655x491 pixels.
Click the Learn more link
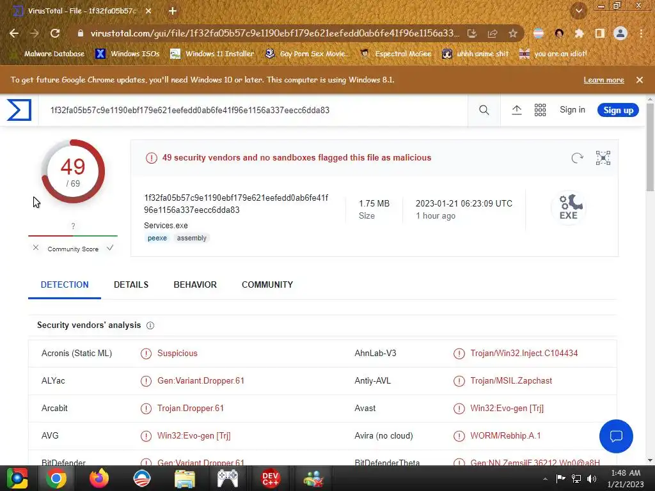[604, 80]
